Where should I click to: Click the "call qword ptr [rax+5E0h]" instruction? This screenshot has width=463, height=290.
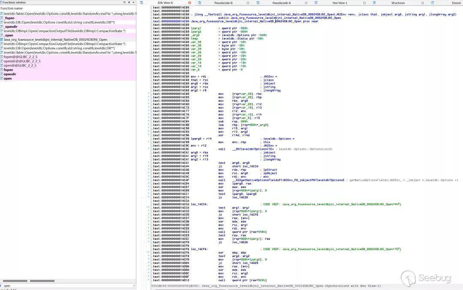tap(243, 280)
